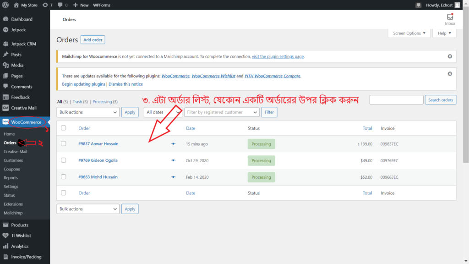Click the TI Wishlist heart icon
The height and width of the screenshot is (264, 469).
pos(5,236)
